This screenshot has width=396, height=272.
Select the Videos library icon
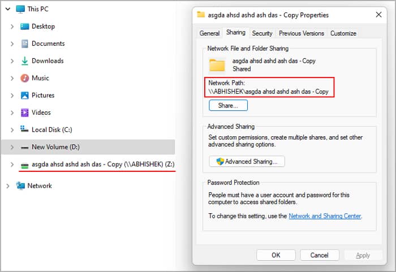tap(24, 113)
